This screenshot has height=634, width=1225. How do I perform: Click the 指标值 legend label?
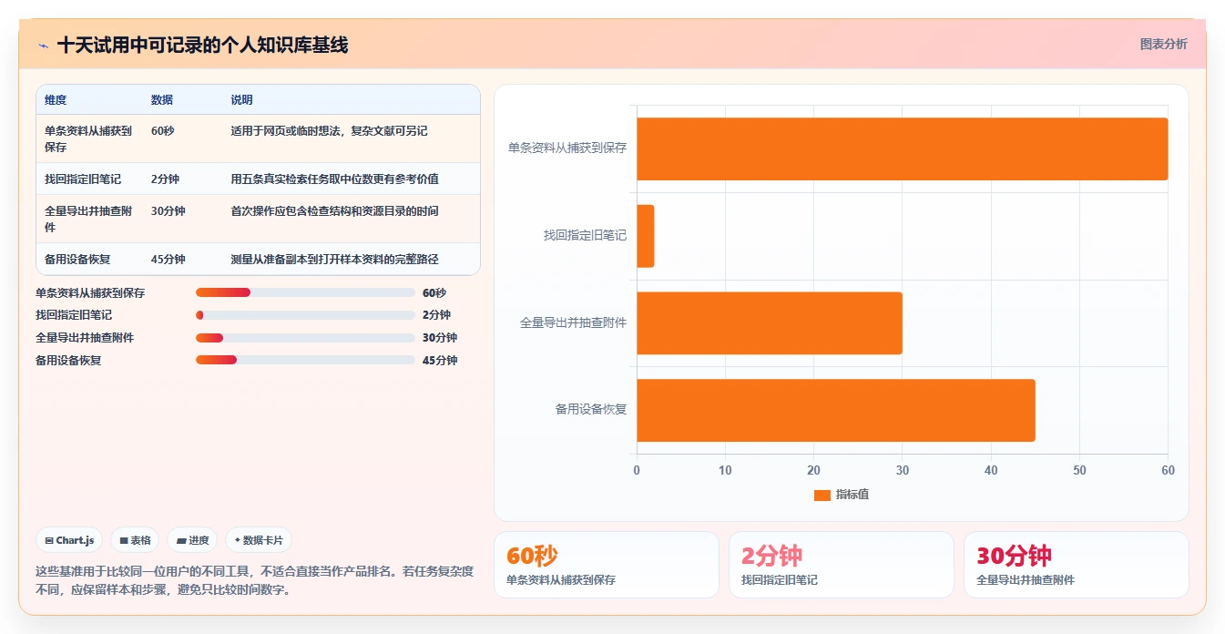click(852, 495)
